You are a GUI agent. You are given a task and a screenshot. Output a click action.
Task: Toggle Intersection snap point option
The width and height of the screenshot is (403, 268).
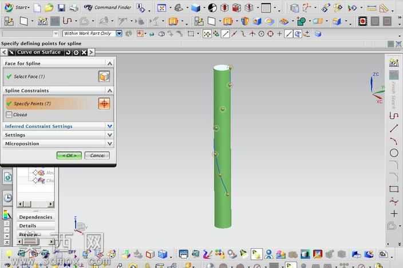(252, 34)
